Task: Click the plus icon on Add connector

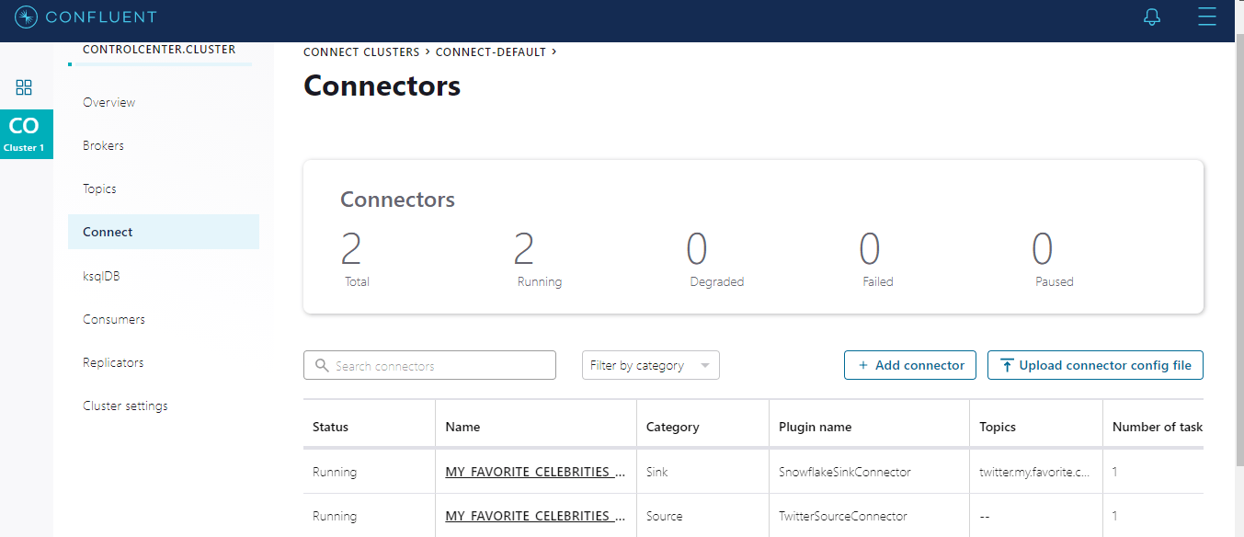Action: (862, 365)
